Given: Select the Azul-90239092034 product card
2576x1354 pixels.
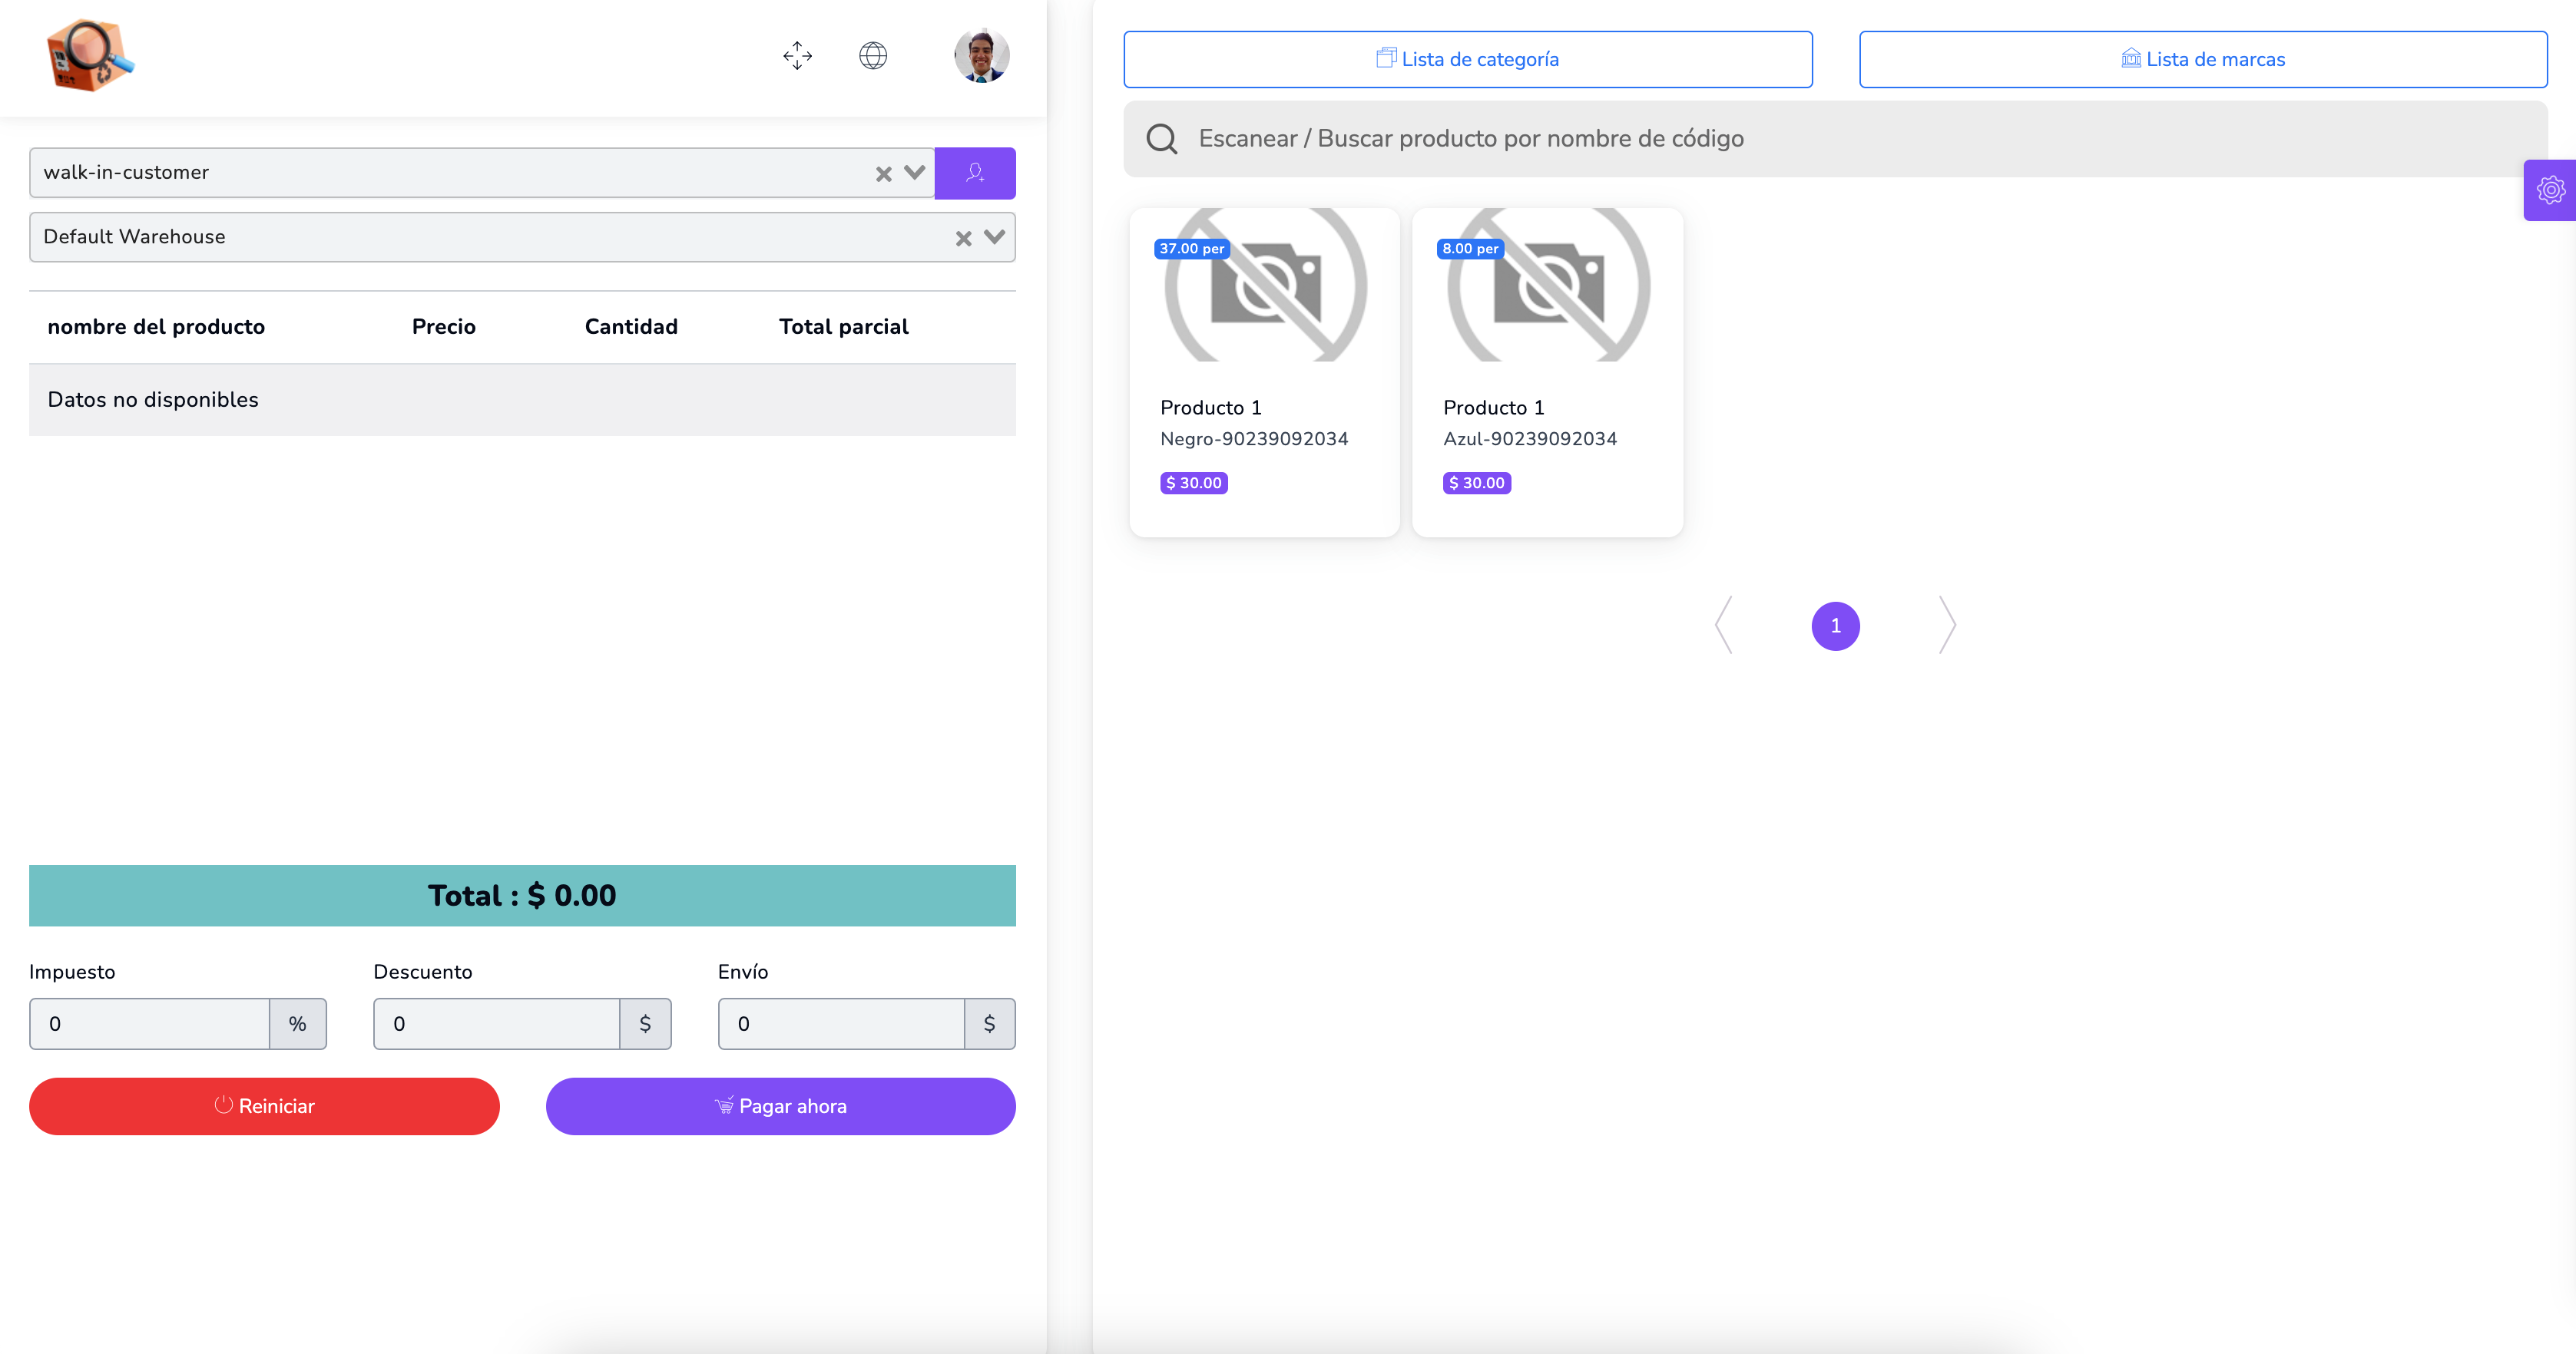Looking at the screenshot, I should 1547,372.
